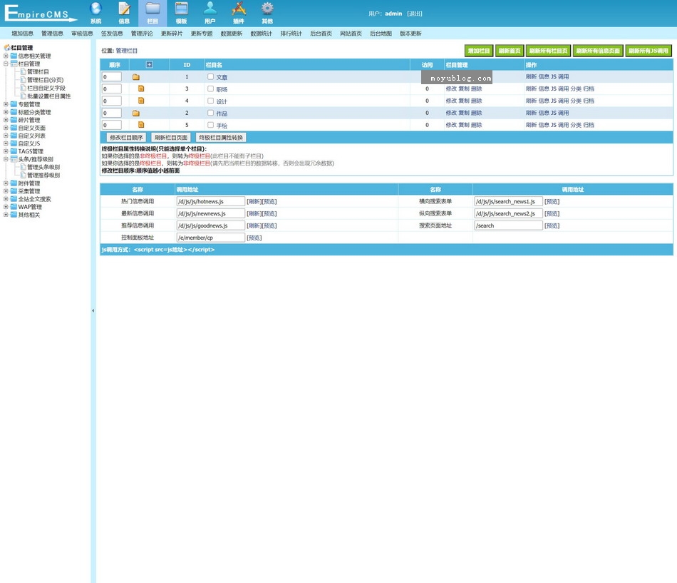This screenshot has height=583, width=677.
Task: Expand the 标题分类管理 tree node
Action: point(6,112)
